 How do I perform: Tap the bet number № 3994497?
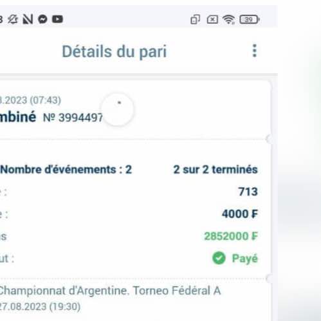tap(73, 118)
